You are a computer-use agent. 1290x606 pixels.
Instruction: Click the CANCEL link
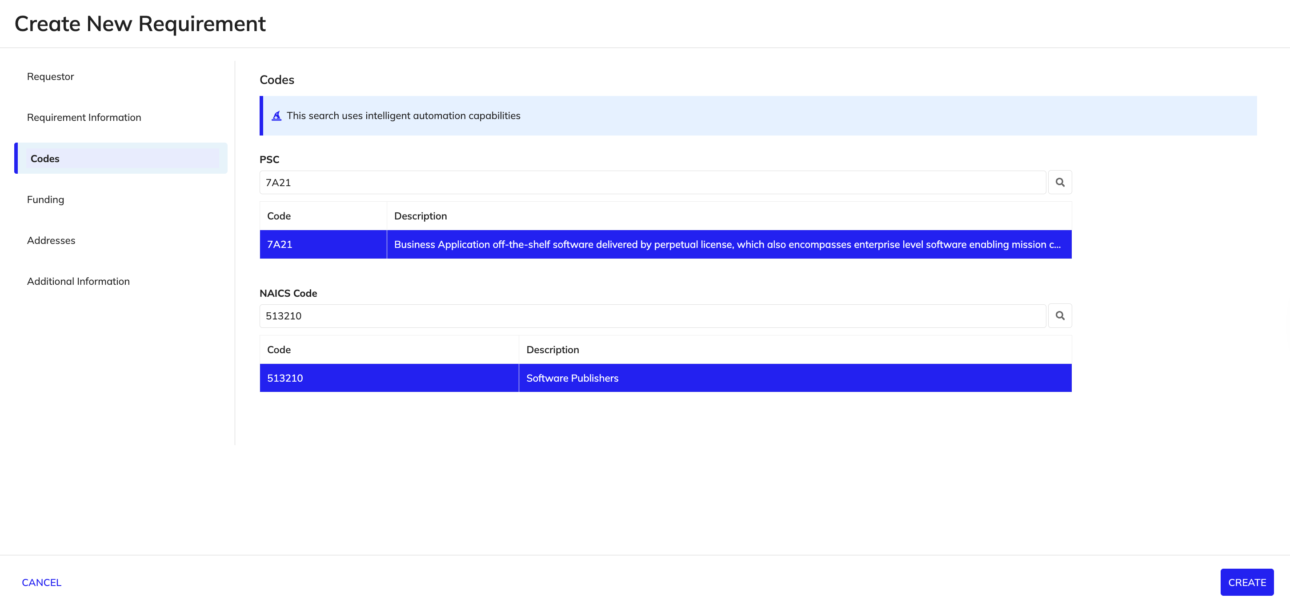42,583
